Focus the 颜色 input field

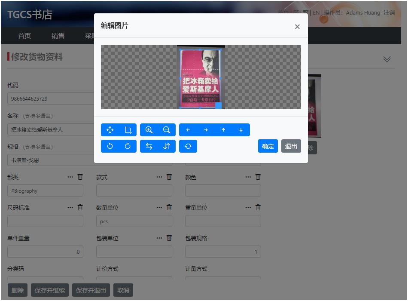(223, 190)
